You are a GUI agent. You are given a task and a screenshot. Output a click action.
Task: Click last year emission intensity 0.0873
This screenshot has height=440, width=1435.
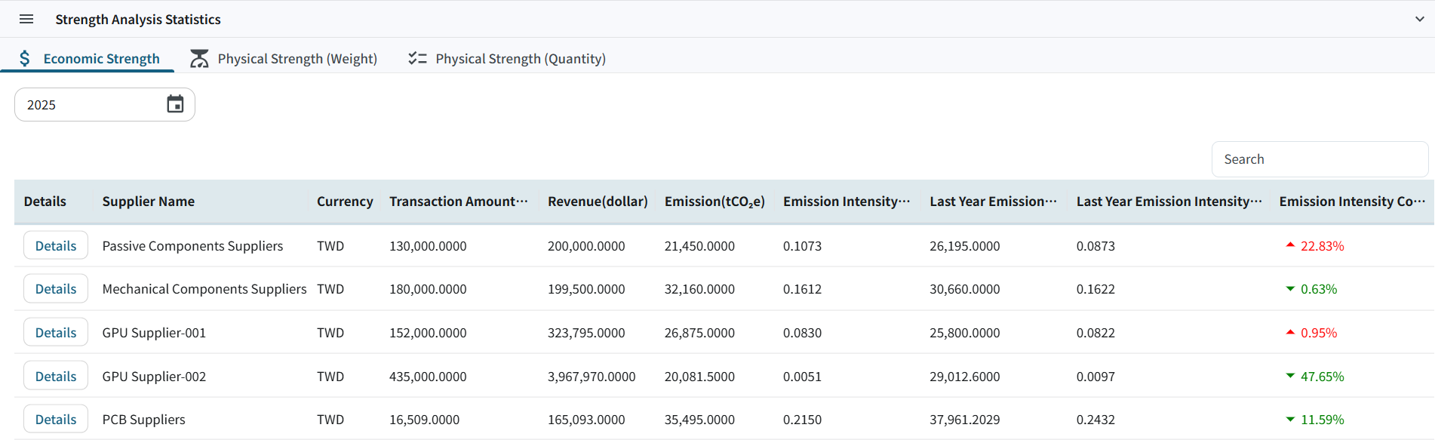[1095, 246]
